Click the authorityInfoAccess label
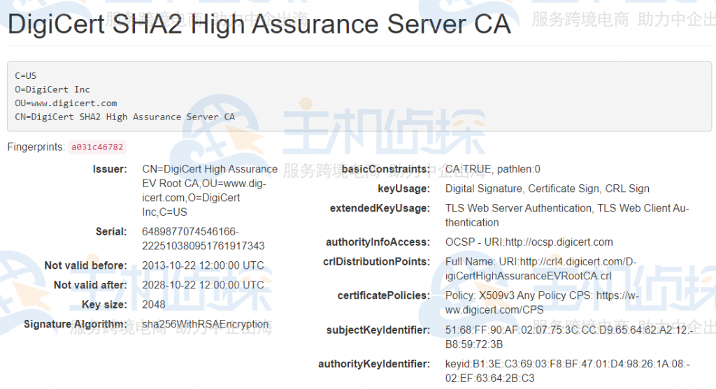 coord(378,242)
